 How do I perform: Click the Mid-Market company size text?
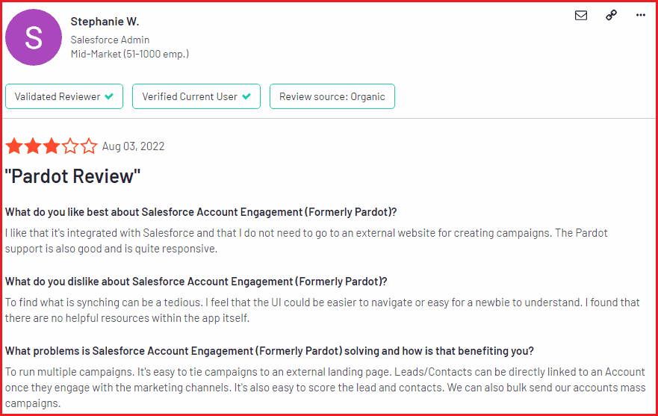pos(130,55)
